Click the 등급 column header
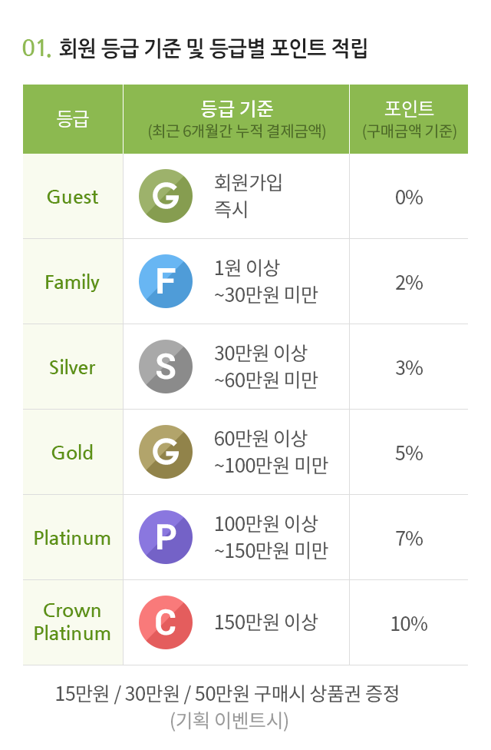 point(73,119)
